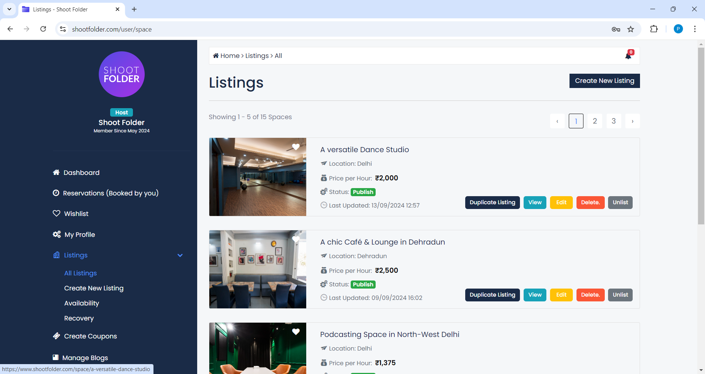Open A chic Café & Lounge title
Viewport: 705px width, 374px height.
pos(383,242)
